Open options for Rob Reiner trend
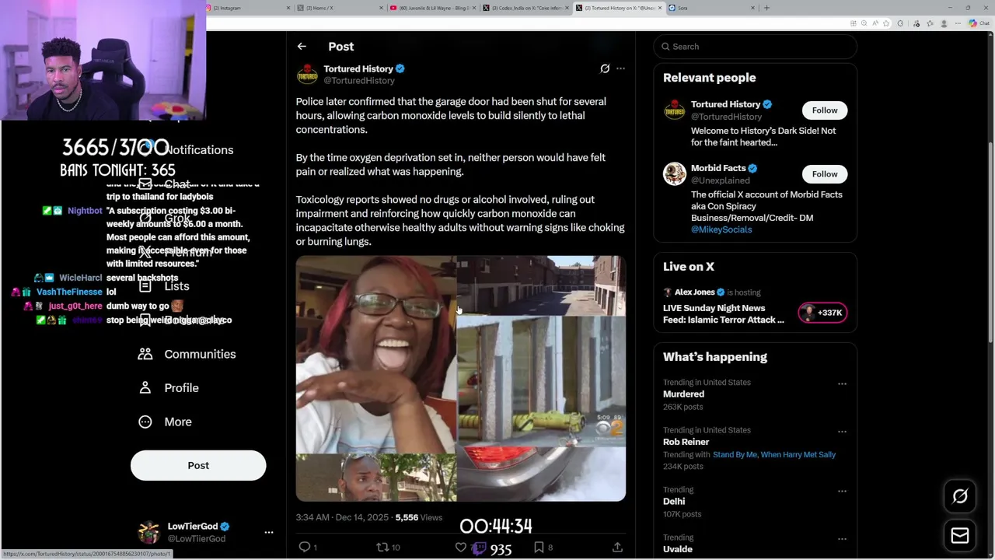The height and width of the screenshot is (560, 995). [842, 431]
